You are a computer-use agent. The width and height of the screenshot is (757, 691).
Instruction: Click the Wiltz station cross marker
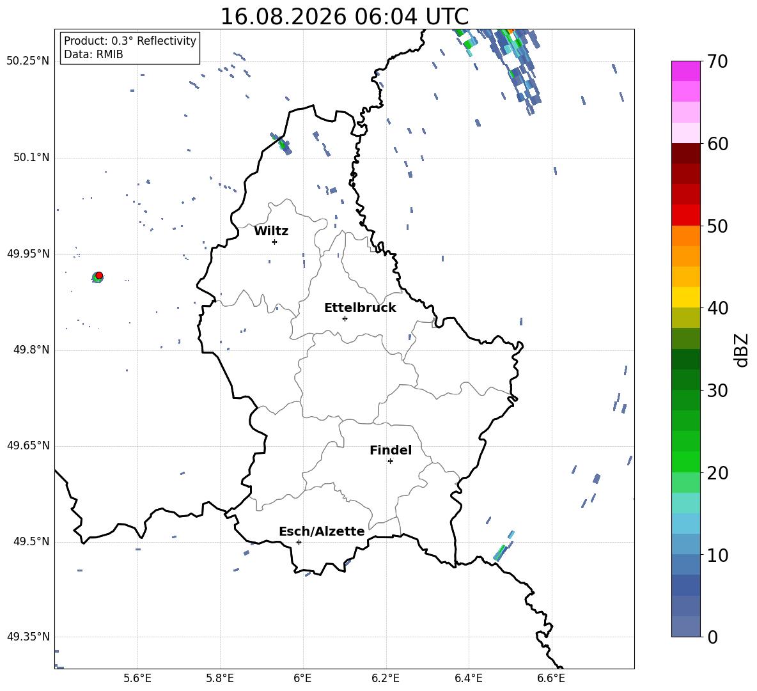(275, 242)
